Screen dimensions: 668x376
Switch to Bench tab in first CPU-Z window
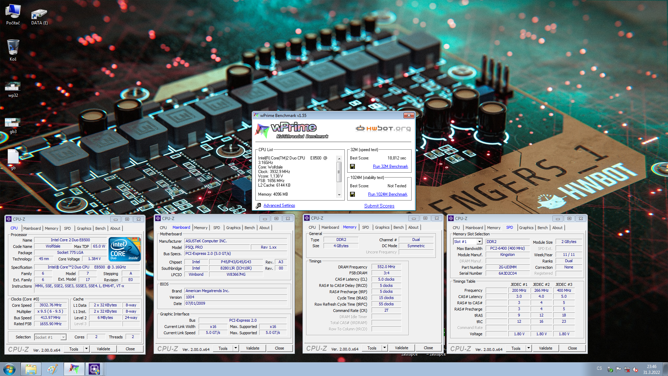pyautogui.click(x=100, y=228)
